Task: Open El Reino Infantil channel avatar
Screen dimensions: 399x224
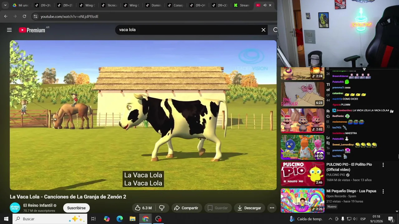Action: click(x=15, y=208)
